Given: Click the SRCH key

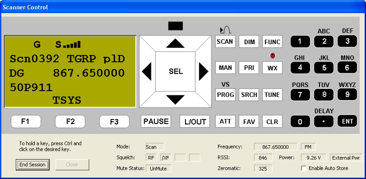Looking at the screenshot, I should tap(249, 95).
